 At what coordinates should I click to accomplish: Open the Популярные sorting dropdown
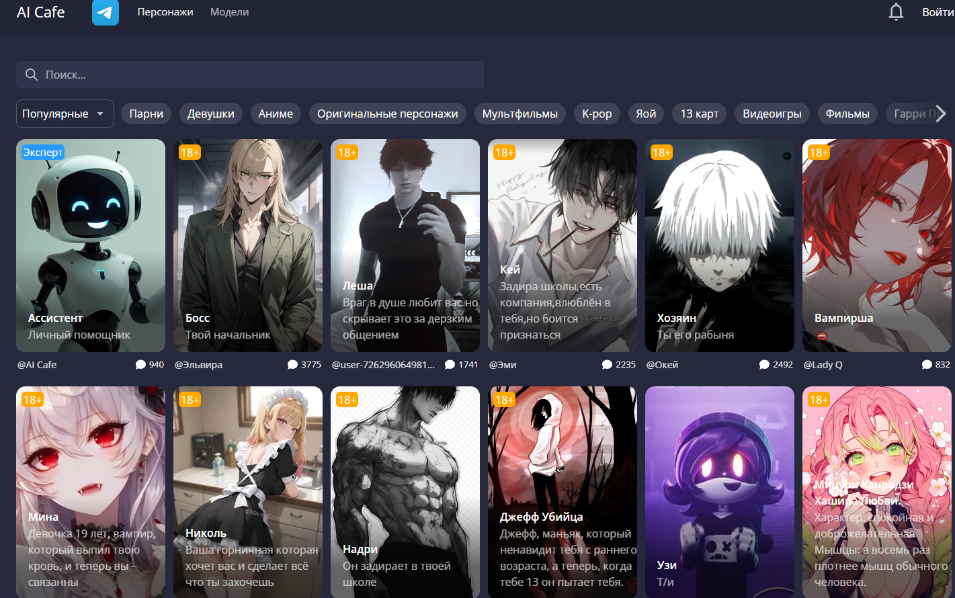pyautogui.click(x=65, y=114)
